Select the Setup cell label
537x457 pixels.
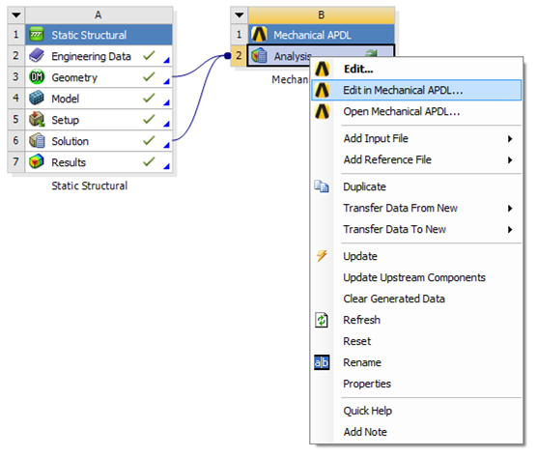coord(65,120)
